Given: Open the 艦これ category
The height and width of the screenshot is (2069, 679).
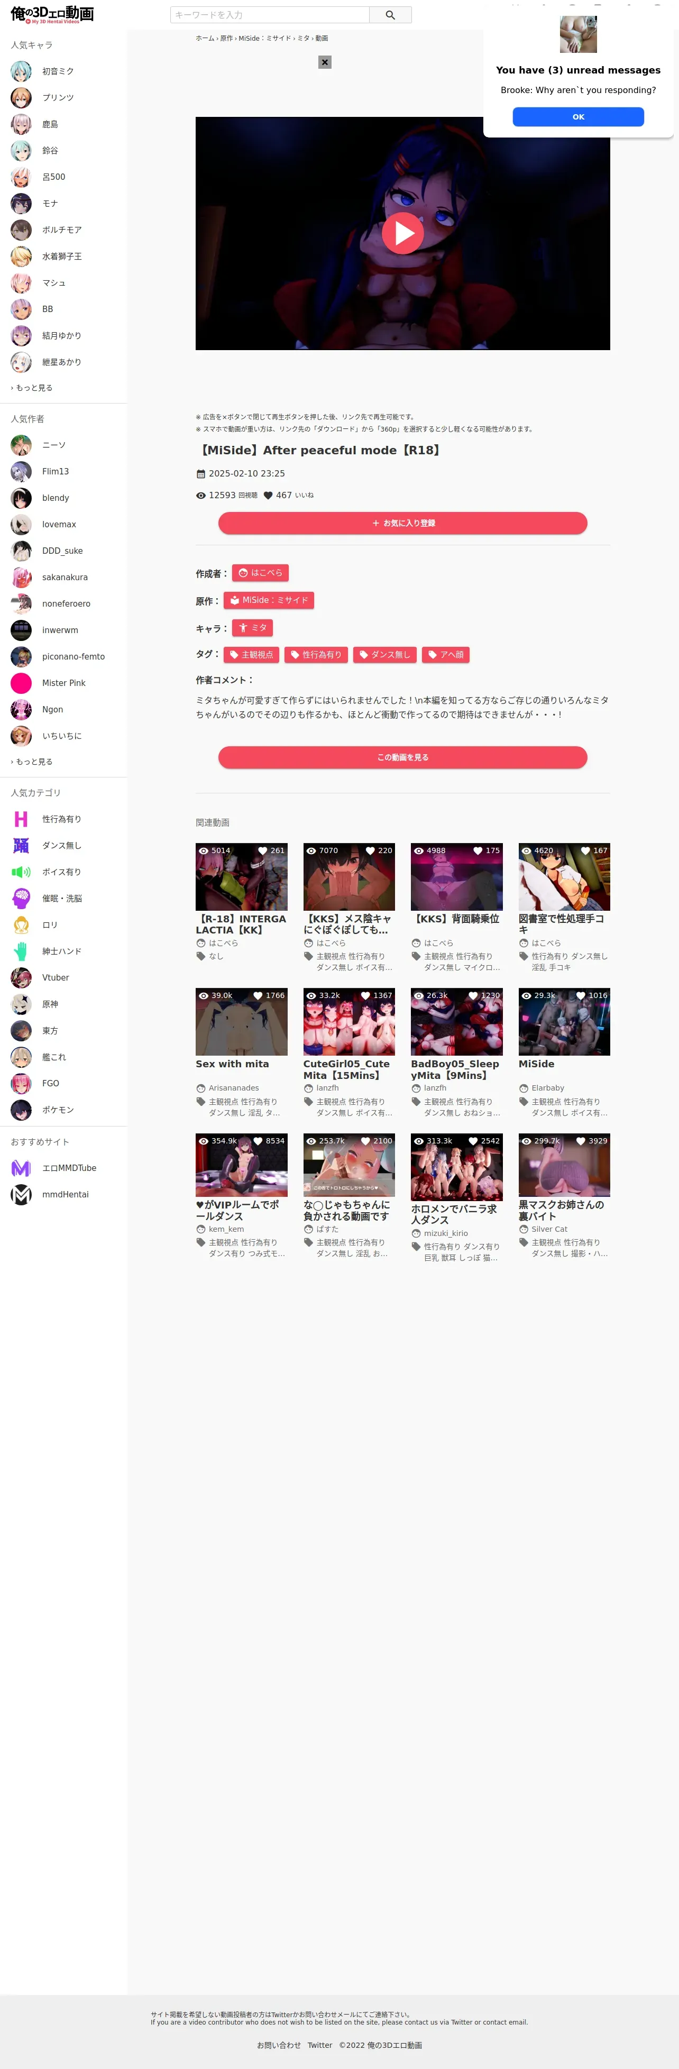Looking at the screenshot, I should (x=54, y=1058).
